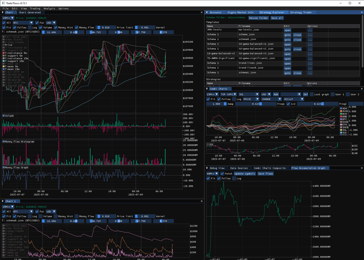
Task: Enable Volume checkbox in Chart 1 panel
Action: point(41,216)
